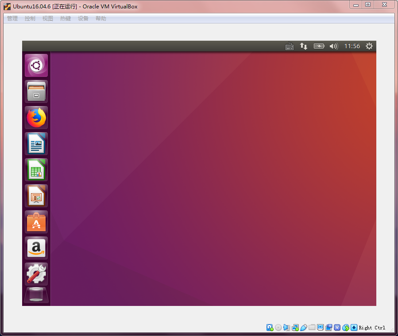This screenshot has width=398, height=336.
Task: Open keyboard input indicator in top panel
Action: pos(290,46)
